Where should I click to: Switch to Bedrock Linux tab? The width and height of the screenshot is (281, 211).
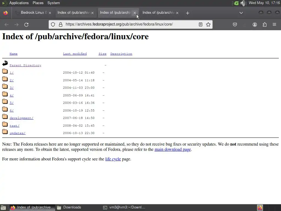[33, 13]
